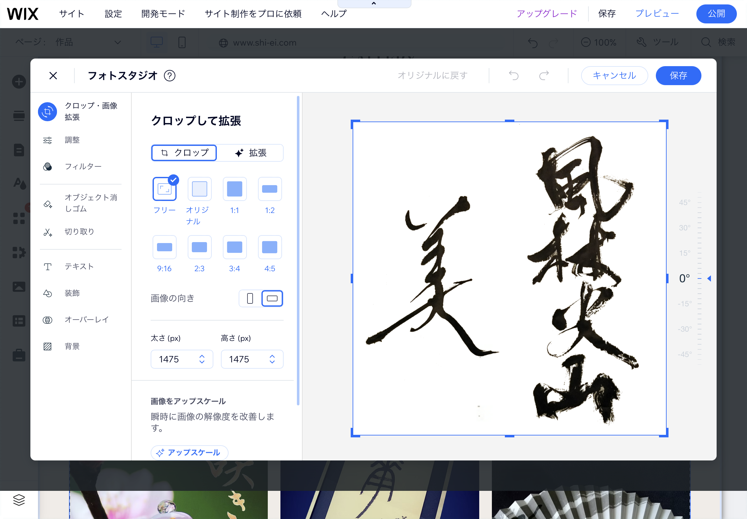Click the undo arrow in Photo Studio header
Image resolution: width=747 pixels, height=519 pixels.
coord(513,76)
